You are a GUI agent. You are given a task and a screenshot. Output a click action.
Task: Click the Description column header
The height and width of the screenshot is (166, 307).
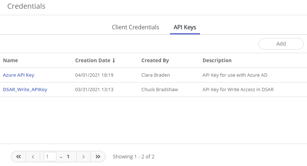217,60
